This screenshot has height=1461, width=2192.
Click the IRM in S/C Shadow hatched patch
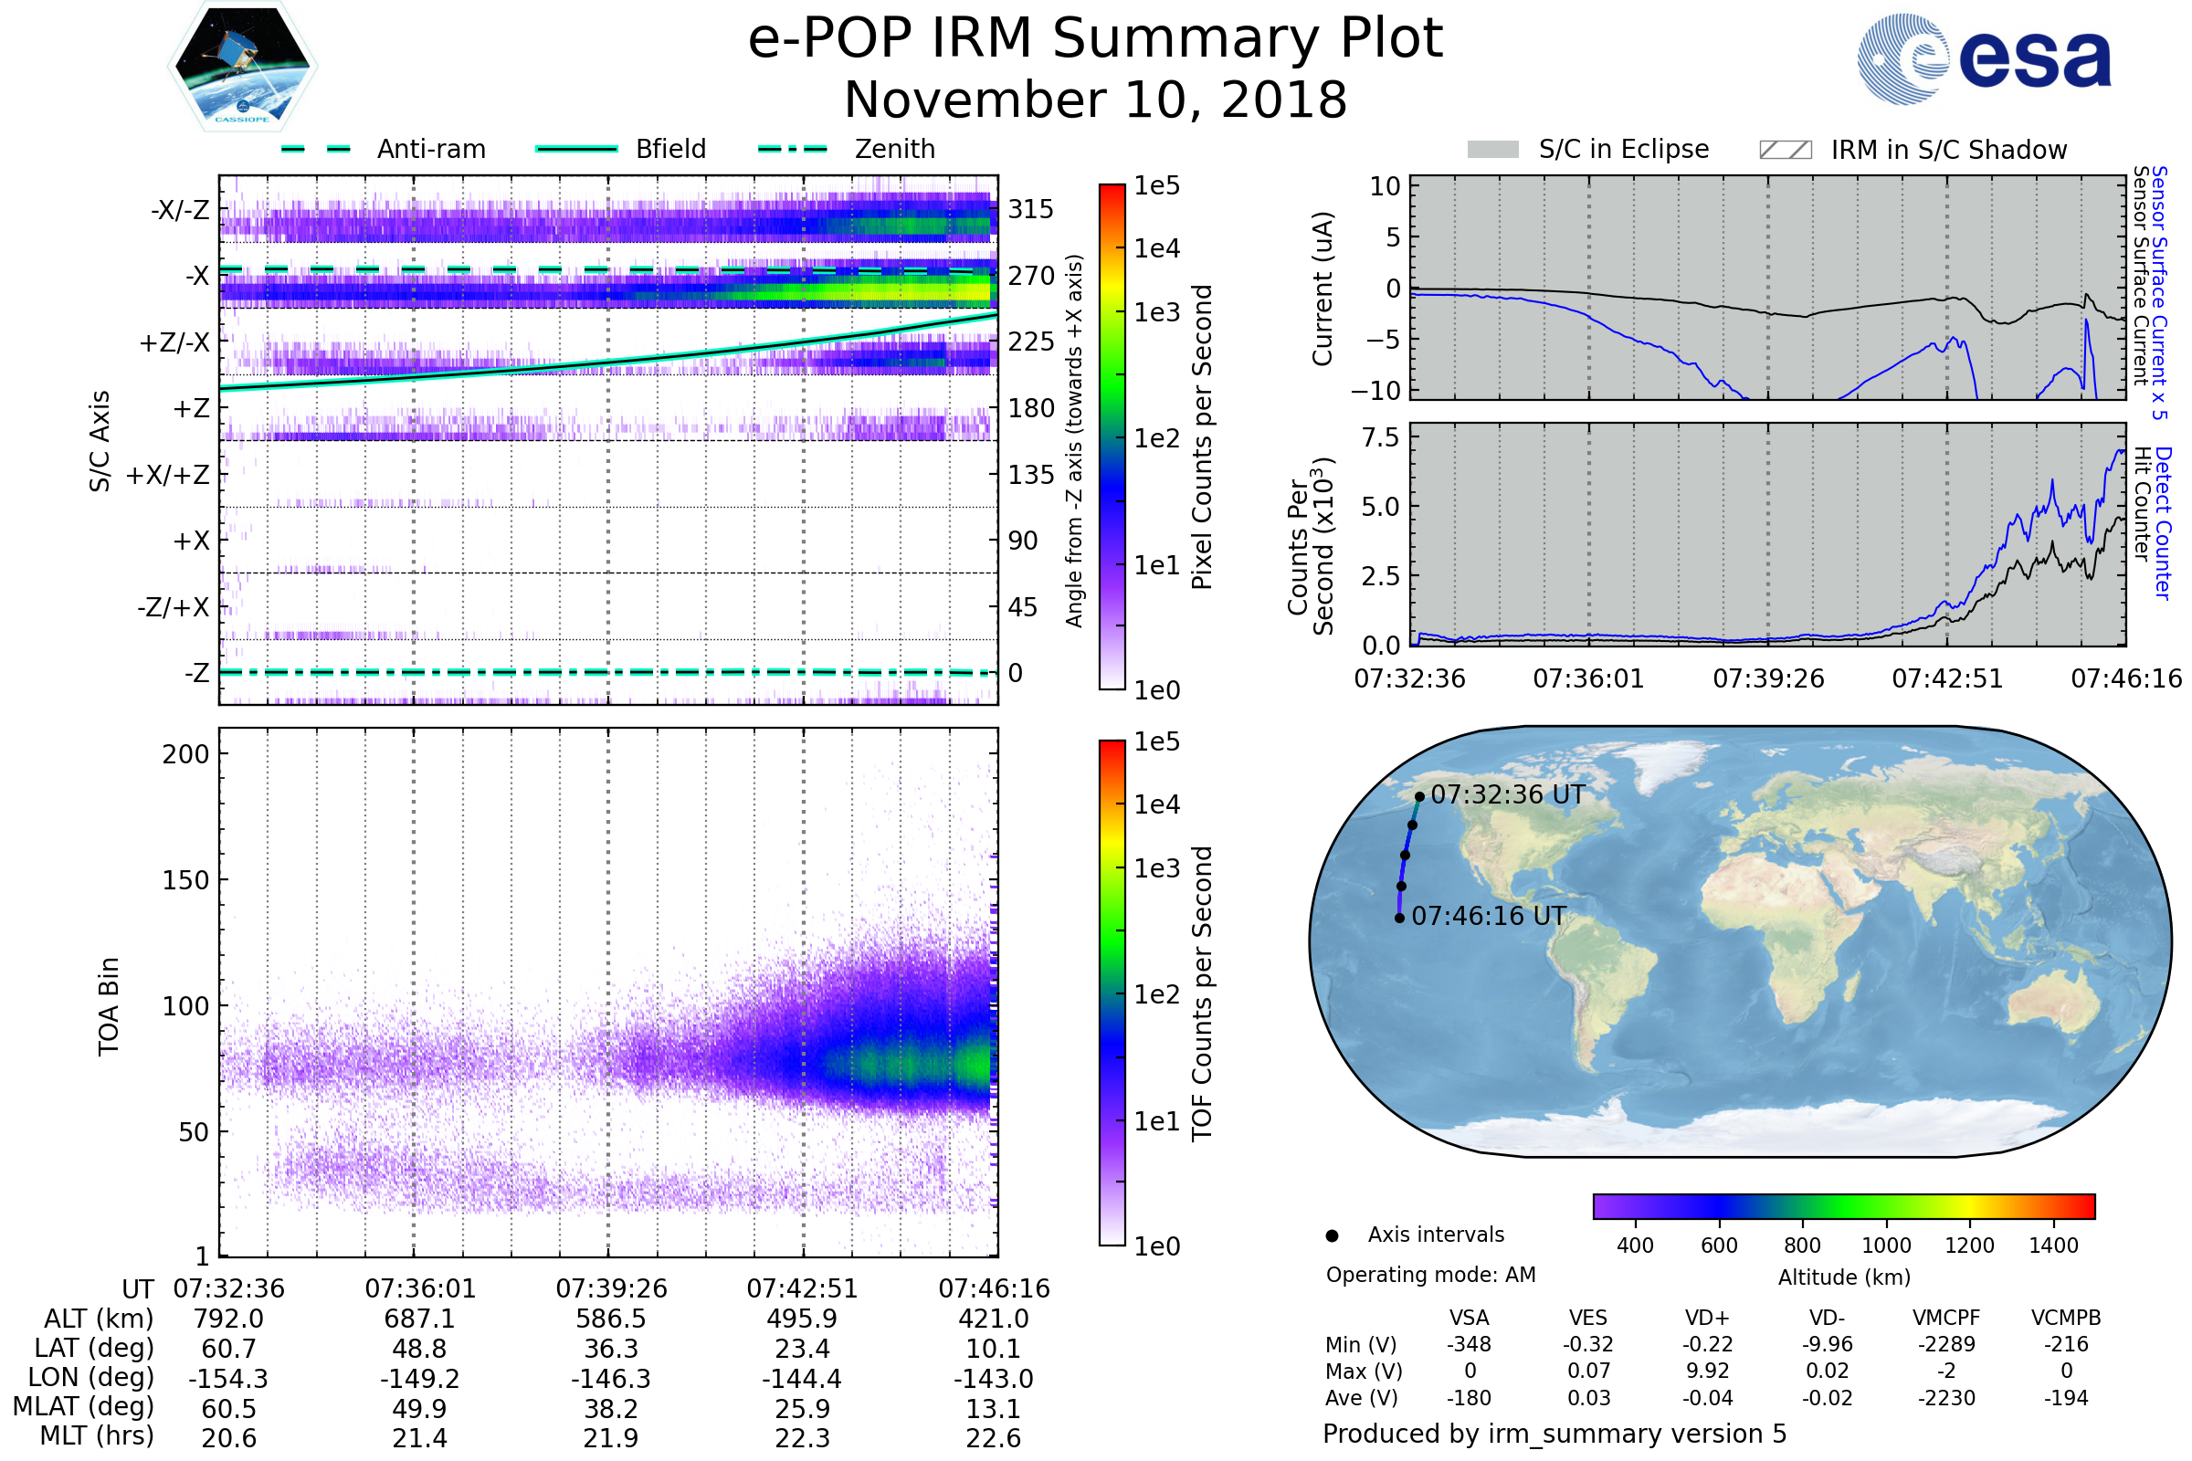pyautogui.click(x=1785, y=150)
